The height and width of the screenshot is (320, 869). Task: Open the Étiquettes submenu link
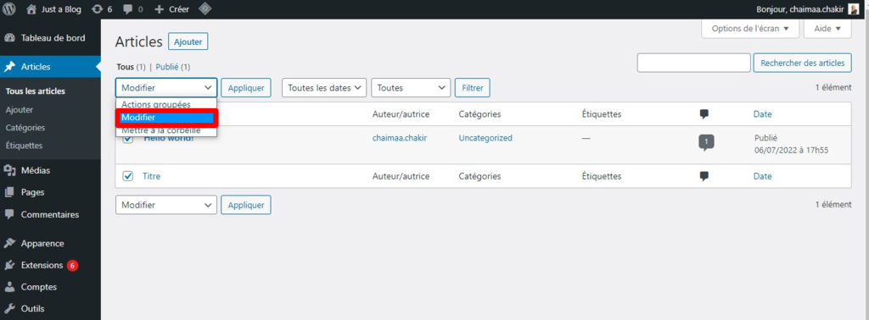coord(24,146)
